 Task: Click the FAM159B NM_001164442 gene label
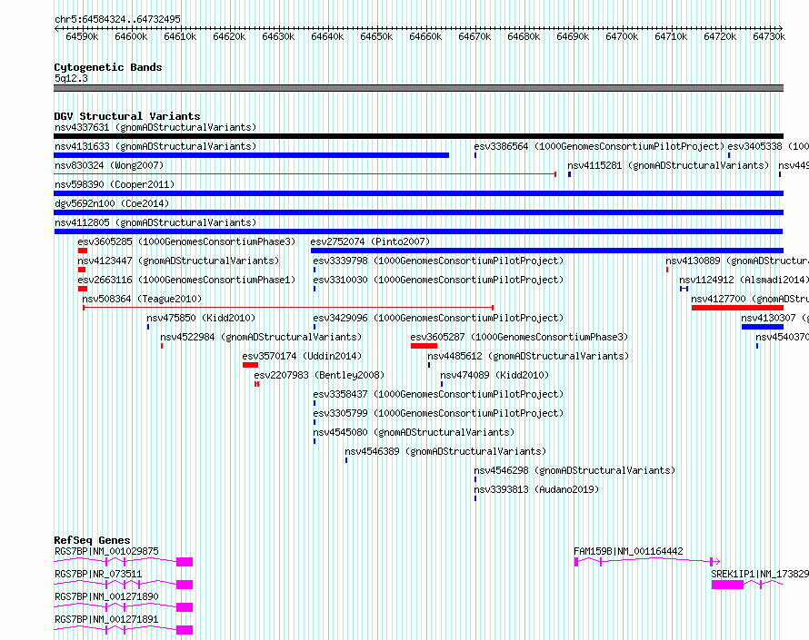tap(628, 551)
